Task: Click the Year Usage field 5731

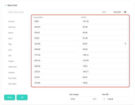Action: (84, 99)
